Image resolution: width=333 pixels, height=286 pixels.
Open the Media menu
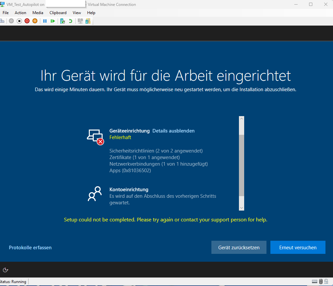pyautogui.click(x=38, y=12)
